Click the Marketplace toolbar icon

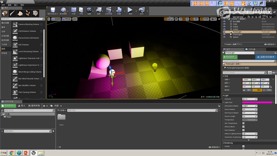pyautogui.click(x=81, y=11)
